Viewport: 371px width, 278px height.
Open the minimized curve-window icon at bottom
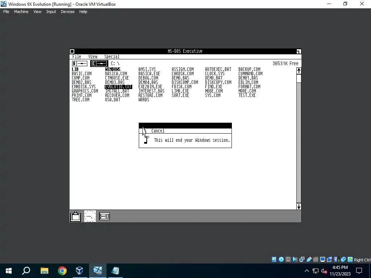click(x=90, y=216)
